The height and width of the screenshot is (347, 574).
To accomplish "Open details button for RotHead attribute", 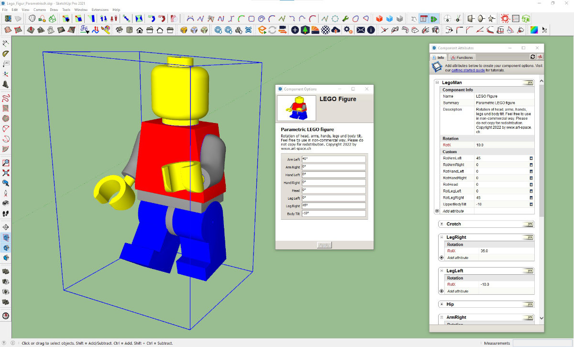I will click(531, 184).
